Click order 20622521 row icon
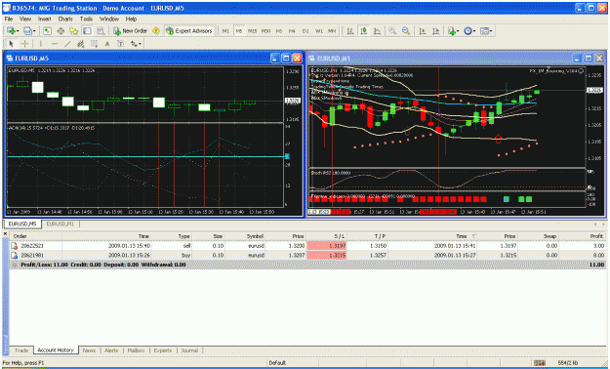This screenshot has height=369, width=610. 14,246
